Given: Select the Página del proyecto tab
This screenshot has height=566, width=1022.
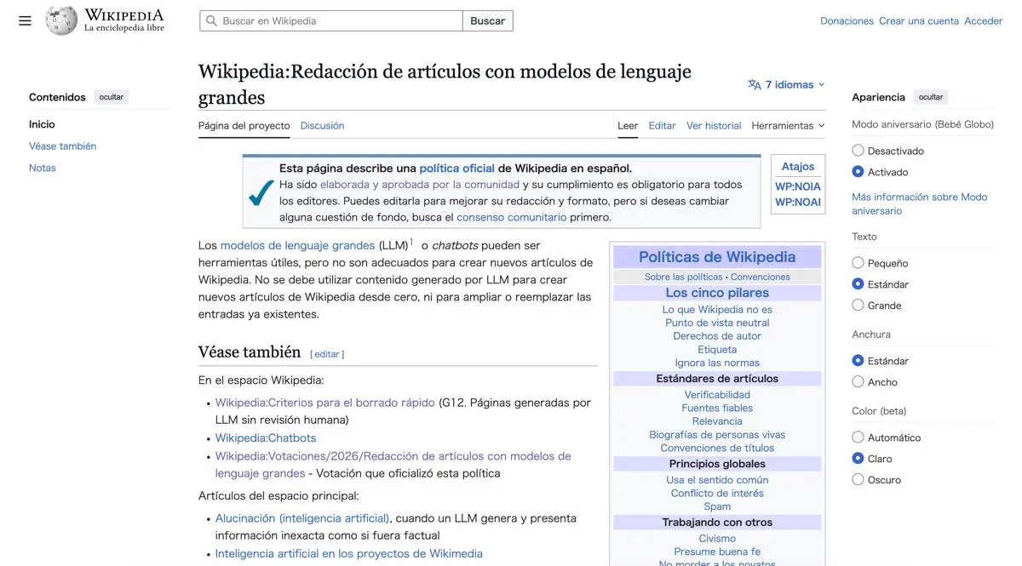Looking at the screenshot, I should point(244,125).
